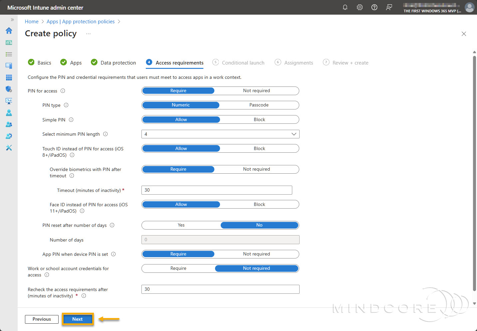Screen dimensions: 477x331
Task: Show info for PIN reset after number of days
Action: 112,225
